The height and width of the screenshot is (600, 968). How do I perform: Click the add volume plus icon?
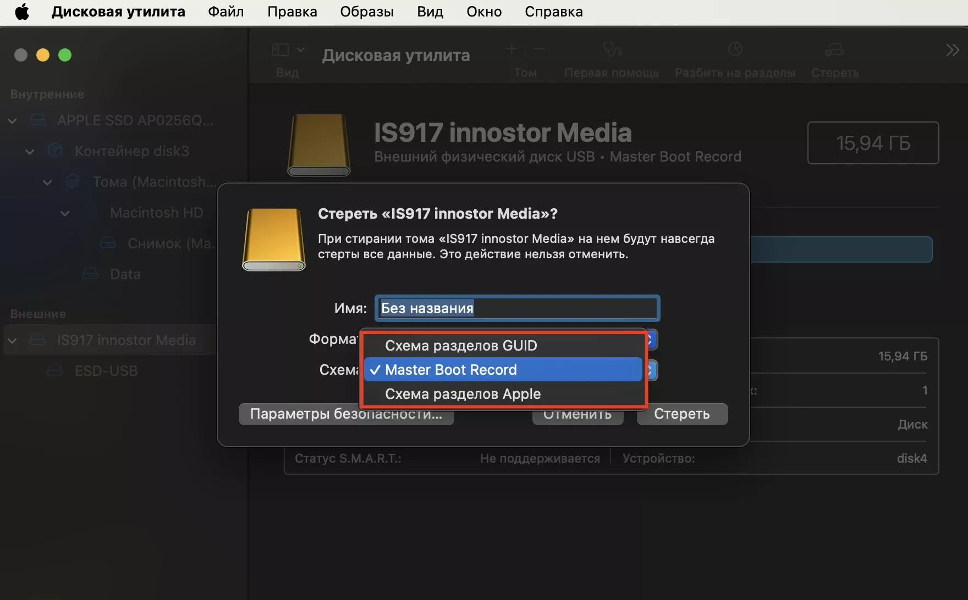512,49
